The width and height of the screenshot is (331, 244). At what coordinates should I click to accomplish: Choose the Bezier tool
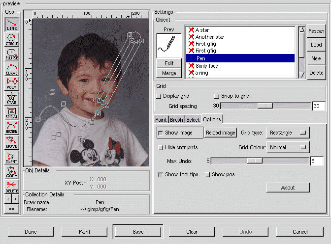12,128
